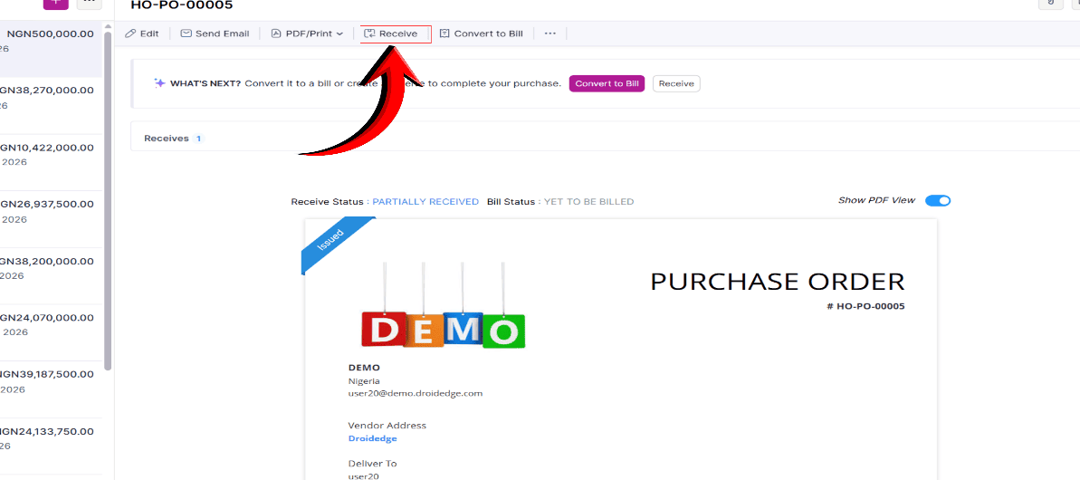1080x480 pixels.
Task: Open the Droidedge vendor link
Action: click(373, 438)
